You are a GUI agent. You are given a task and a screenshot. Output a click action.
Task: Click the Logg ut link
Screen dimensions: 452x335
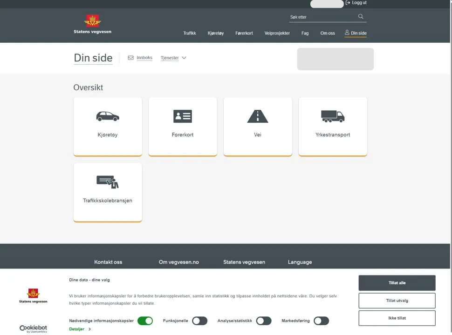pos(356,3)
